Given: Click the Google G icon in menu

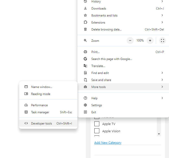Looking at the screenshot, I should coord(85,59).
